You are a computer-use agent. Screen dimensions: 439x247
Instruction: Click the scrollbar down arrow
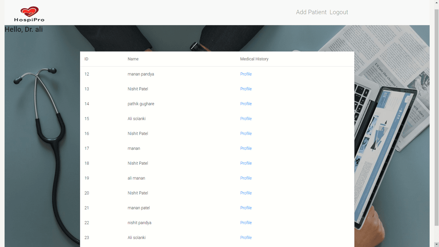click(x=437, y=244)
